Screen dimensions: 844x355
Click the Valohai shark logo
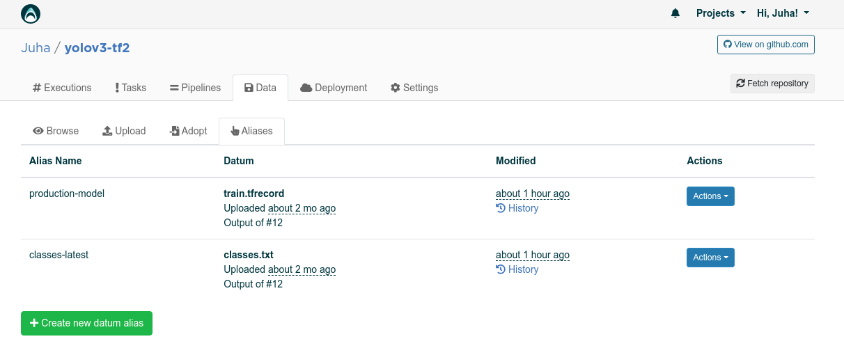coord(31,13)
